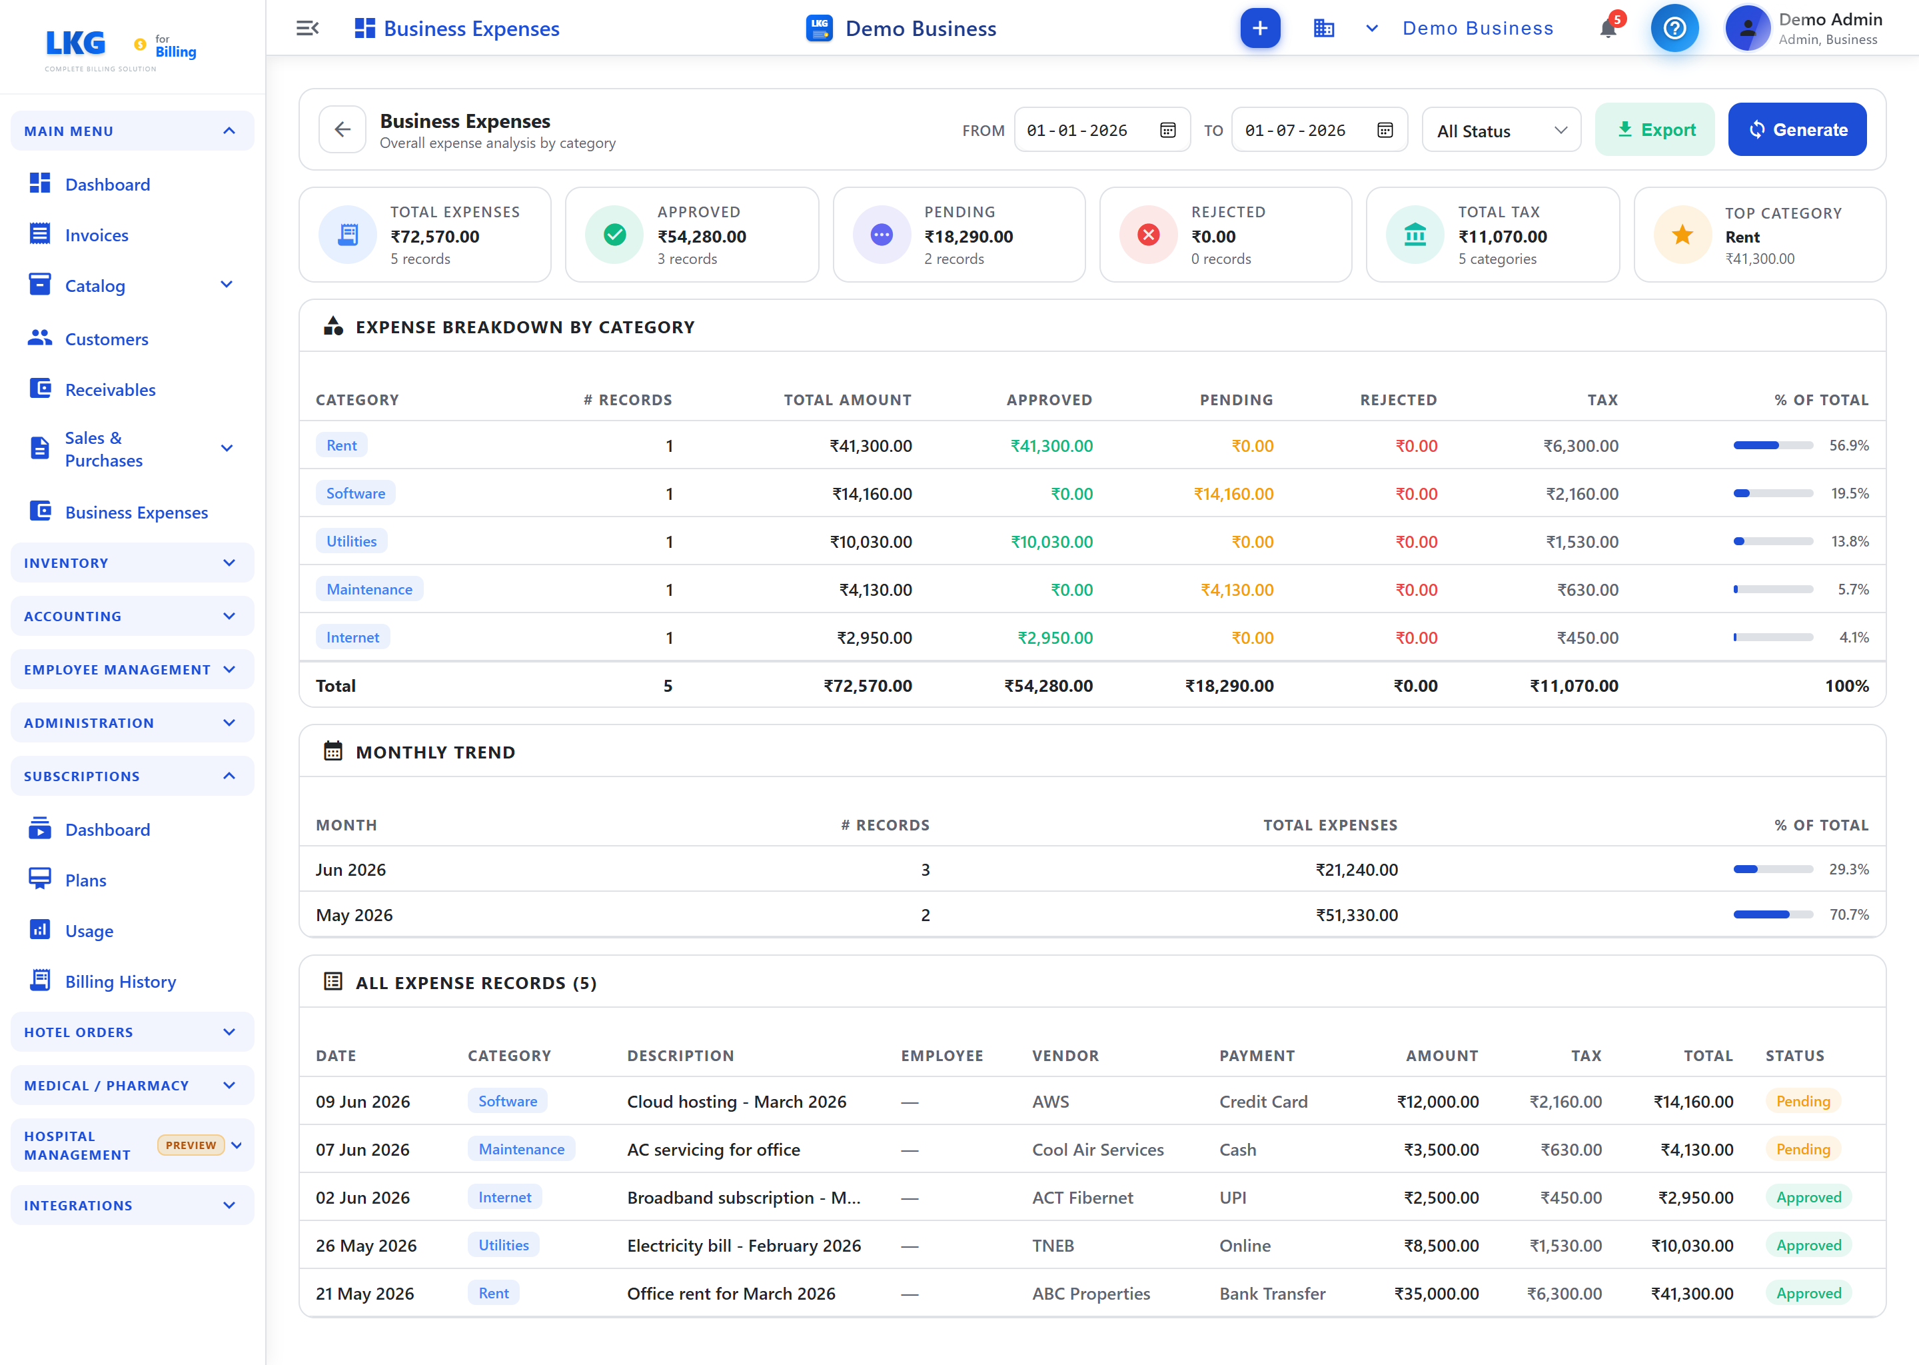Click the Generate button
This screenshot has height=1365, width=1919.
pos(1797,129)
